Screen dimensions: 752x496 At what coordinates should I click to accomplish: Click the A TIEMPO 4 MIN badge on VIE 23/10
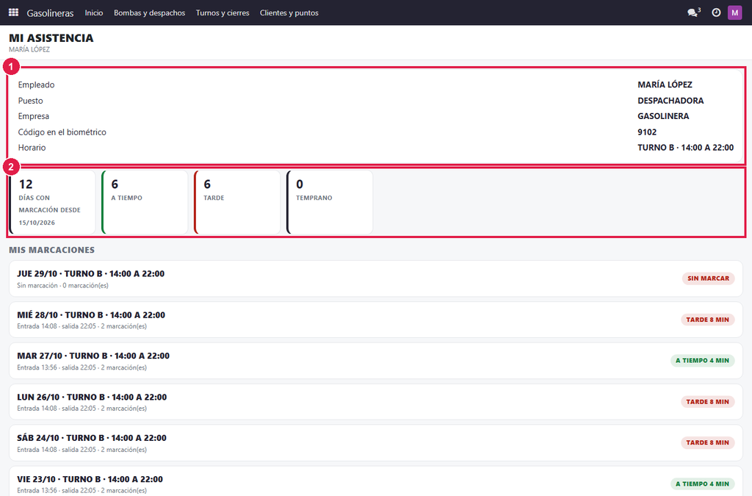click(703, 484)
